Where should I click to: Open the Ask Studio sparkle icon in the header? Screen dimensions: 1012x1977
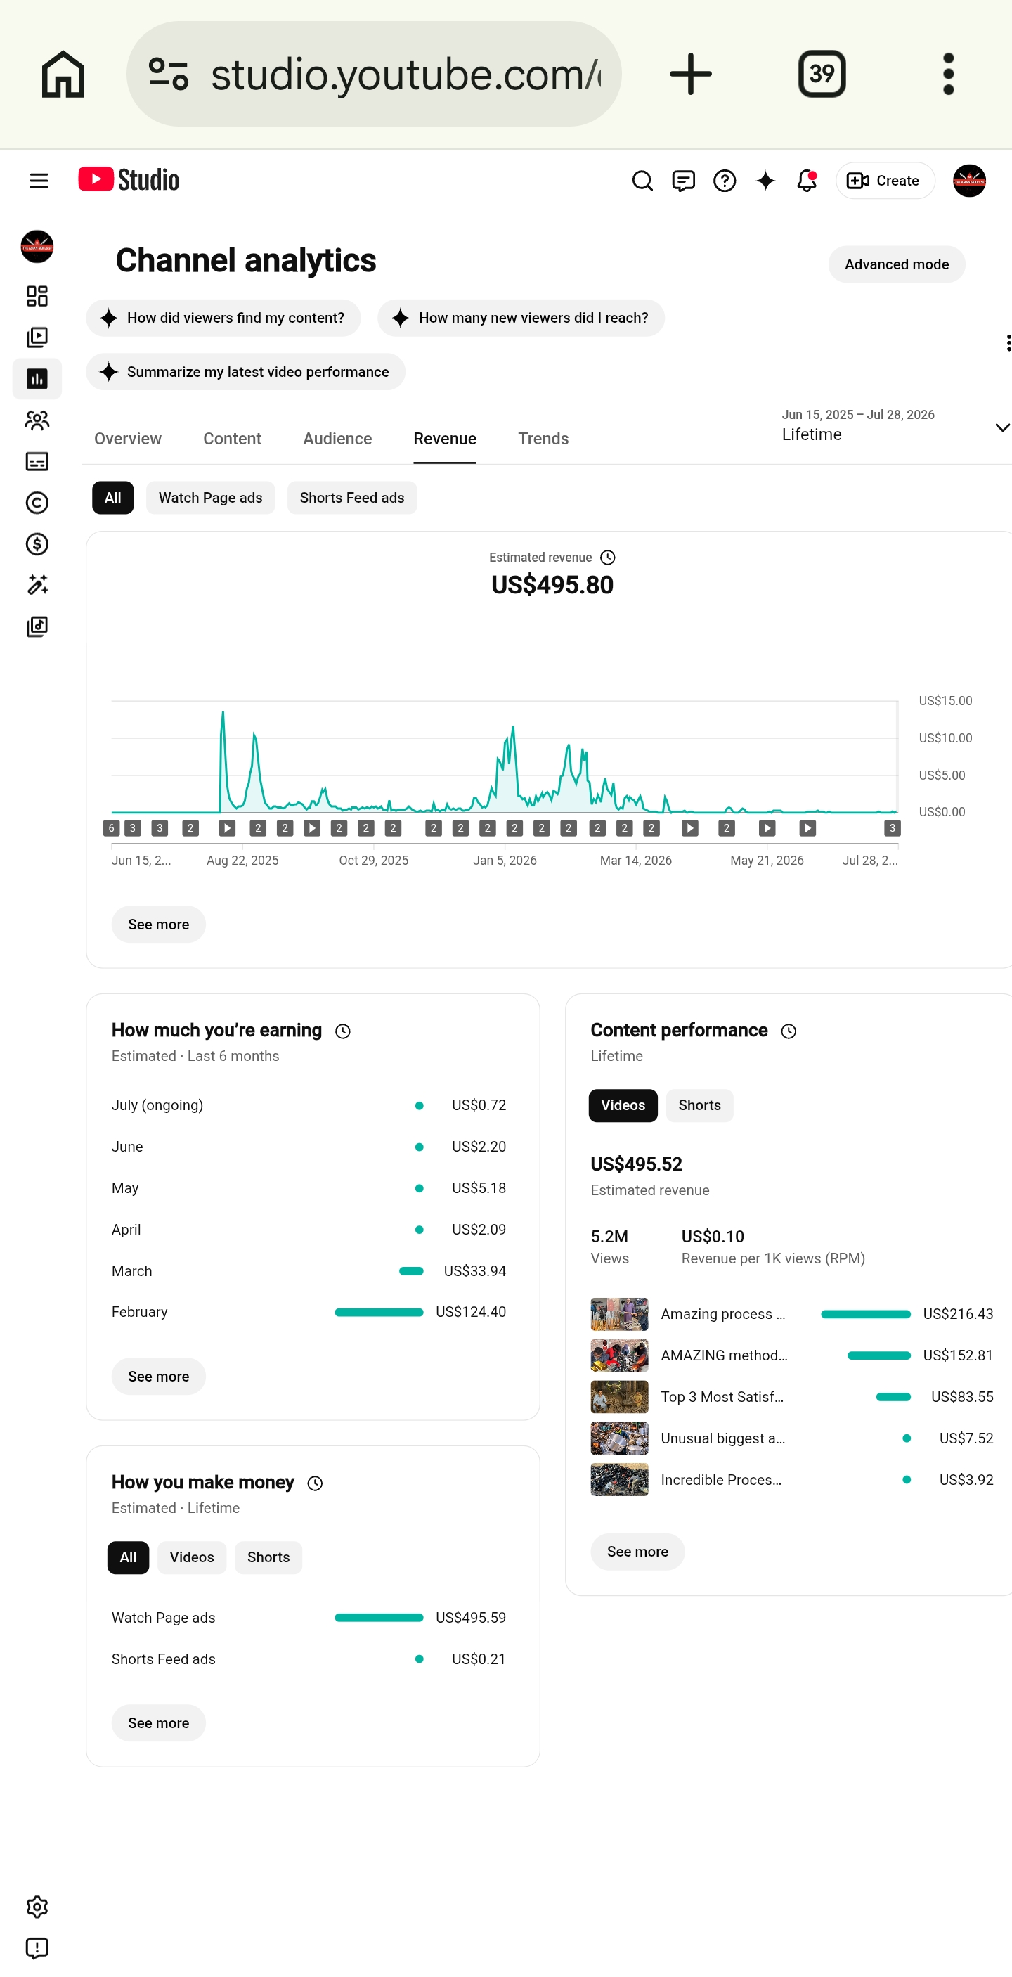[x=765, y=181]
